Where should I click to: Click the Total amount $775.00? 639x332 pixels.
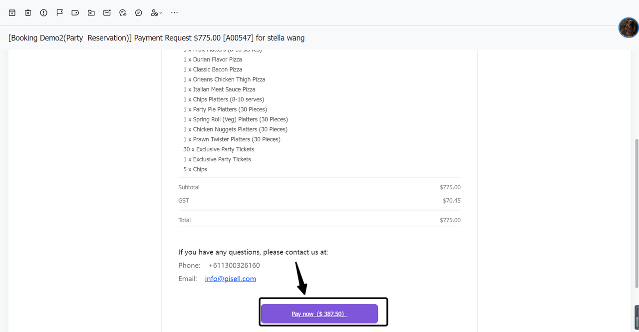(450, 220)
